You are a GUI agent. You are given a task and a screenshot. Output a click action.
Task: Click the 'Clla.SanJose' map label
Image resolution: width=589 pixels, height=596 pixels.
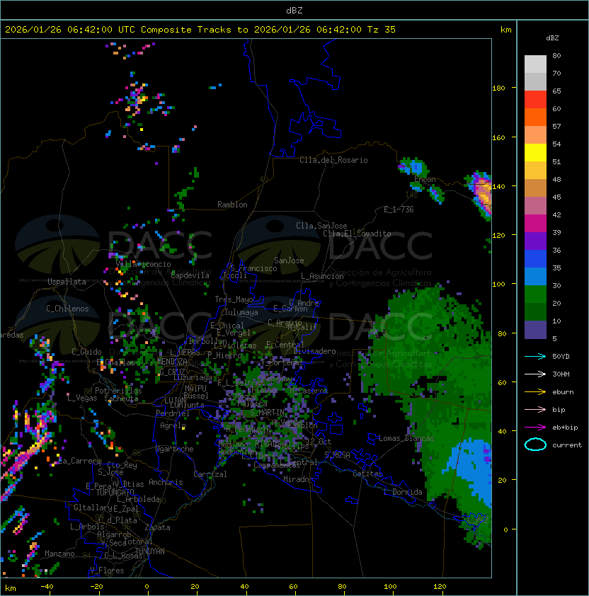click(321, 226)
